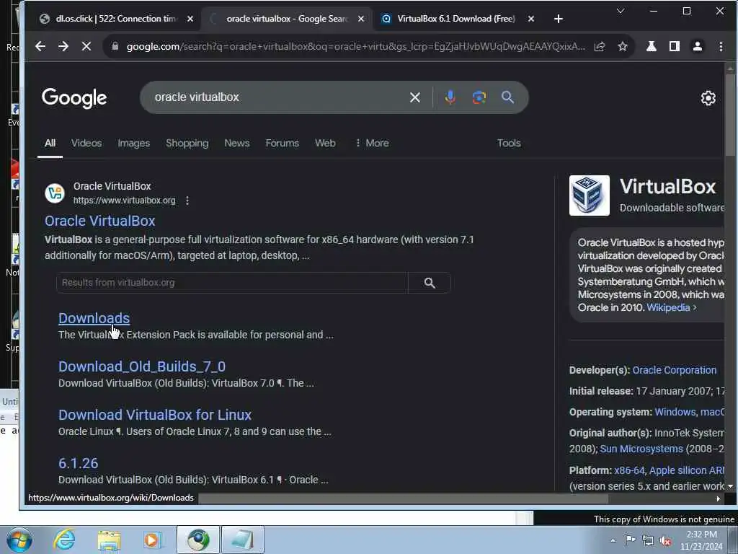This screenshot has height=554, width=738.
Task: Open the 6.1.26 sitelink
Action: pyautogui.click(x=78, y=463)
